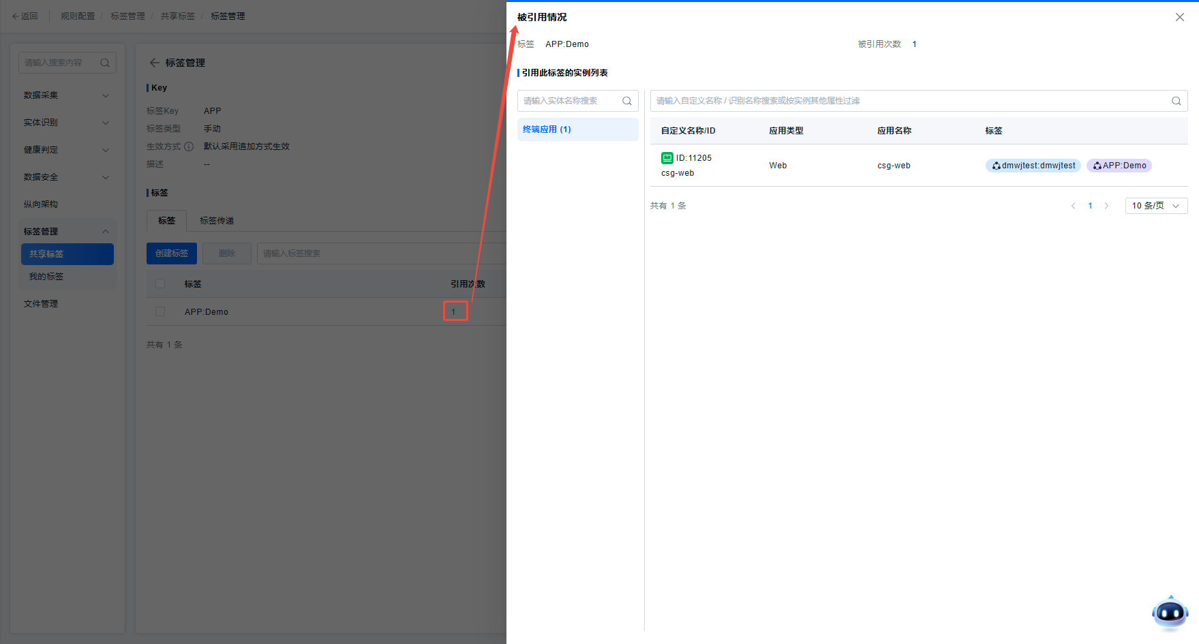Screen dimensions: 1199x644
Task: Select 终端应用 (1) in the entity list
Action: click(x=577, y=129)
